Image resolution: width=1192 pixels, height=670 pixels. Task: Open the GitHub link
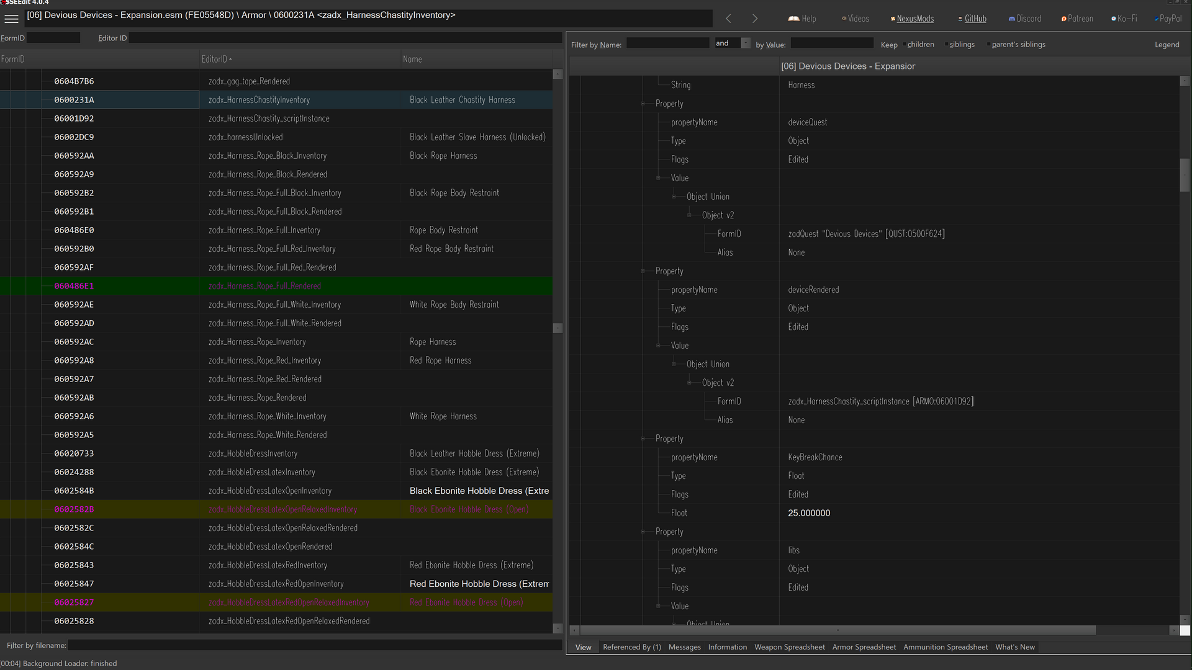point(972,19)
